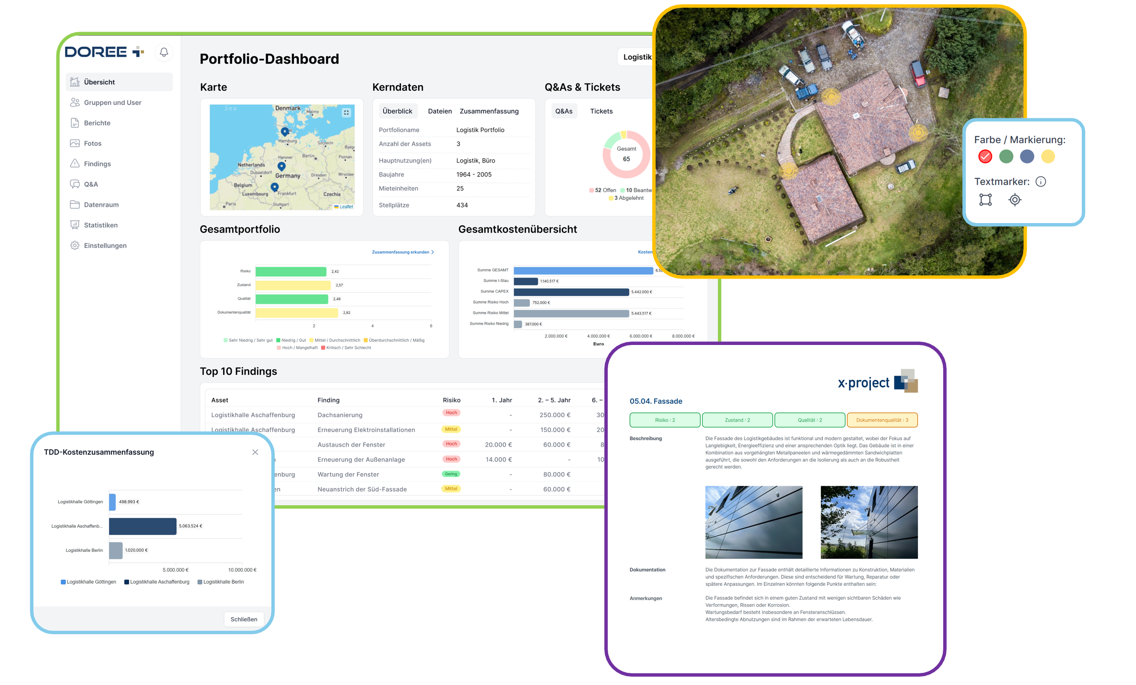Expand the map to fullscreen

[x=346, y=112]
